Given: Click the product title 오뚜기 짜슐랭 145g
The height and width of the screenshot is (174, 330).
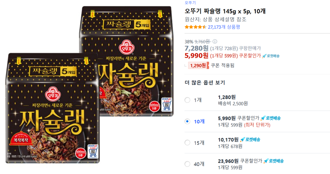Looking at the screenshot, I should point(225,11).
